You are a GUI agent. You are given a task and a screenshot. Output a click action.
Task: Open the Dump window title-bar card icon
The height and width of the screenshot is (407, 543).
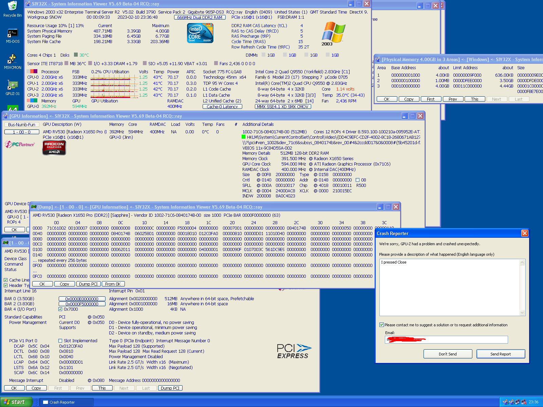click(34, 207)
